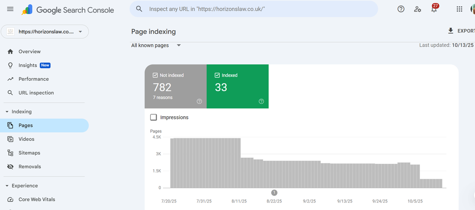The width and height of the screenshot is (475, 210).
Task: Open the horizonslaw.co.uk property dropdown
Action: (45, 32)
